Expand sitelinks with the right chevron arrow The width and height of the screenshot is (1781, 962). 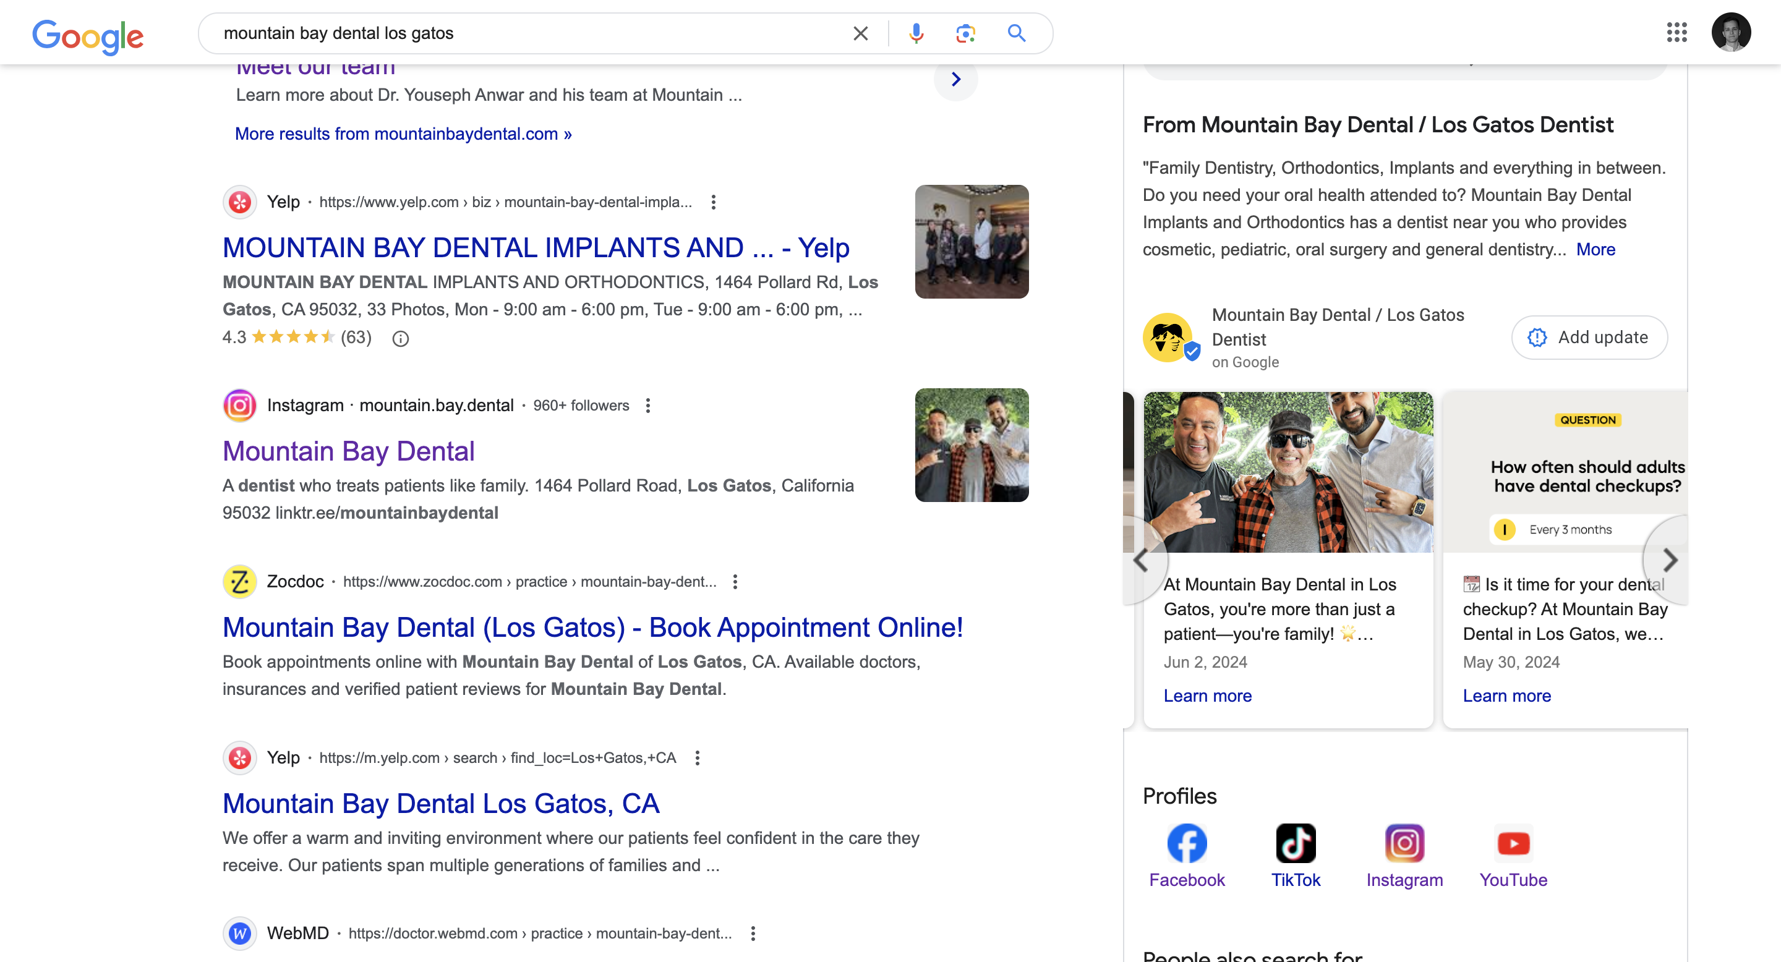pos(955,80)
